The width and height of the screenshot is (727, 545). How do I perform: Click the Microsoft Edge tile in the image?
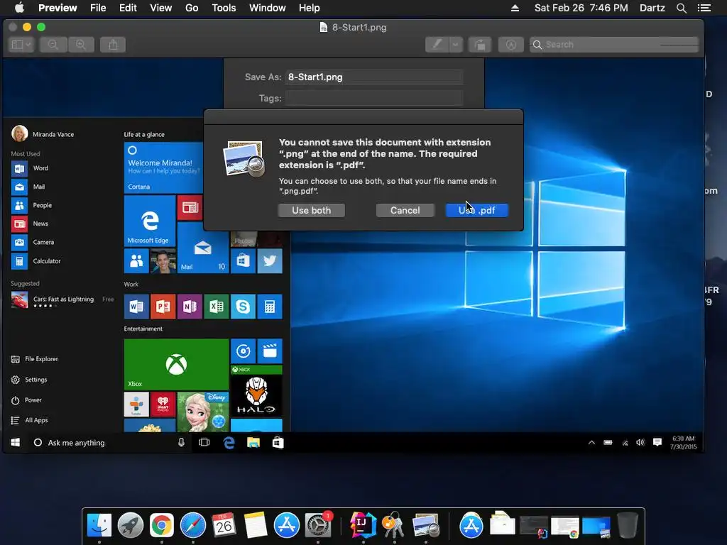[x=149, y=221]
